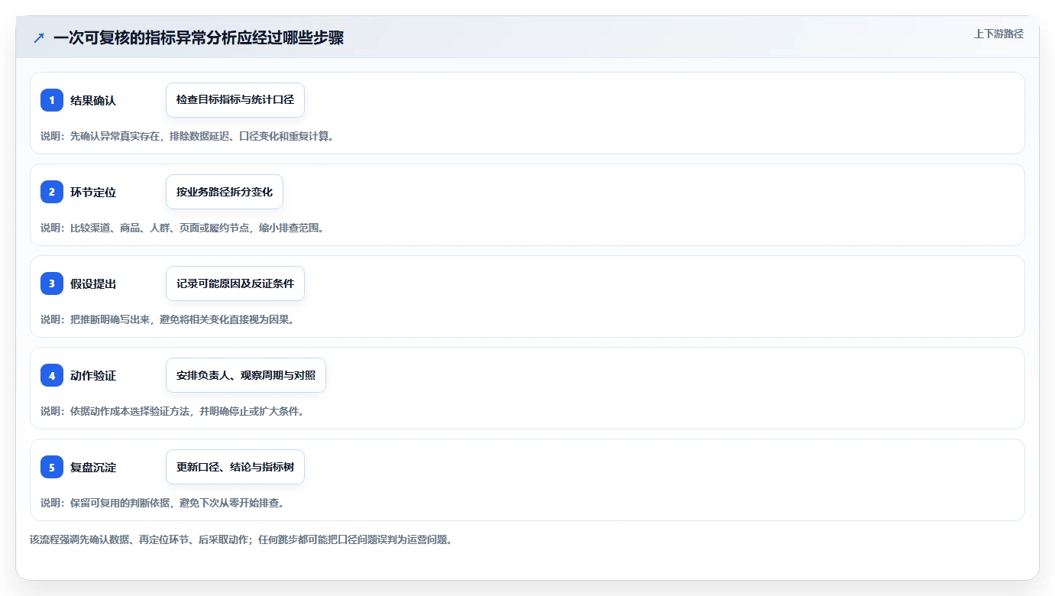Click the note starting 说明：保留可复用的判断依据

click(162, 503)
